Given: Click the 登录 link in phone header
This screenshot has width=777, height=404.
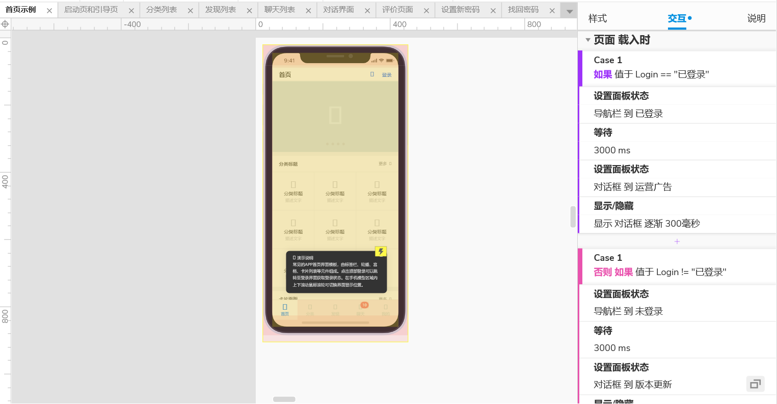Looking at the screenshot, I should click(387, 75).
